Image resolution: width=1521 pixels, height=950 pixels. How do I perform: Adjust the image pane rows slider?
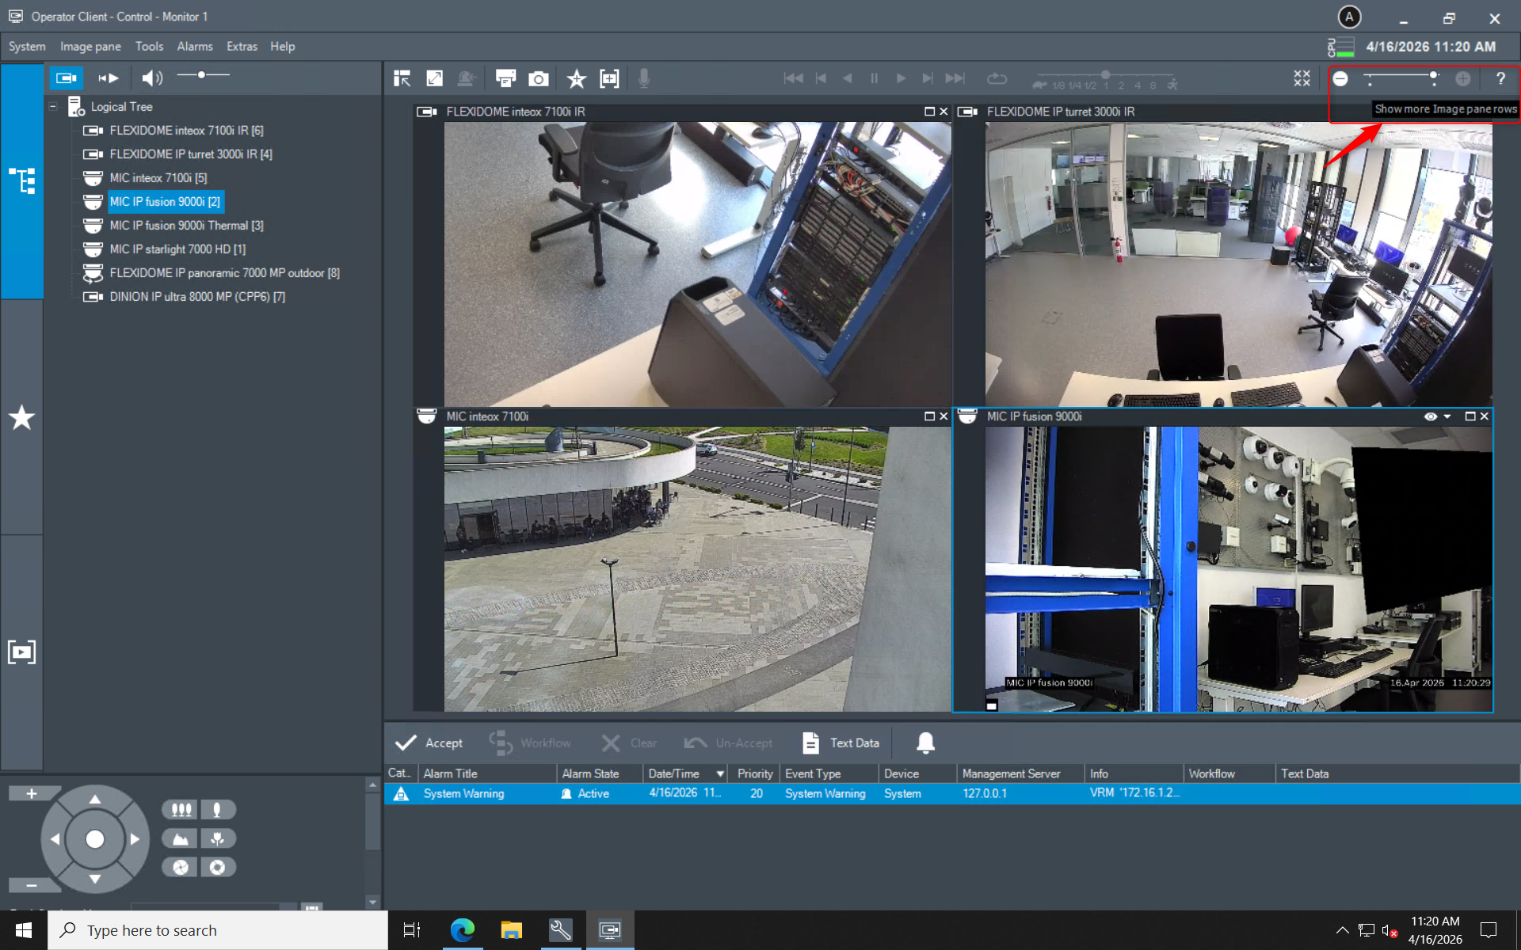click(x=1403, y=78)
